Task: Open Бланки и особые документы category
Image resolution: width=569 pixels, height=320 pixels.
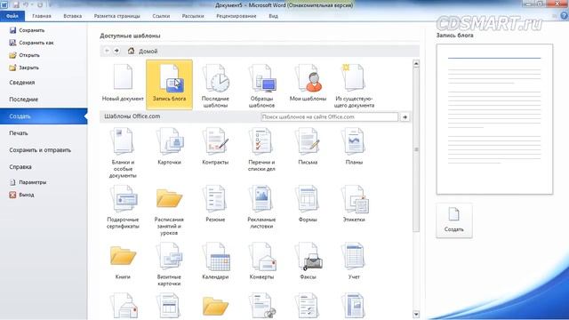Action: click(x=123, y=152)
